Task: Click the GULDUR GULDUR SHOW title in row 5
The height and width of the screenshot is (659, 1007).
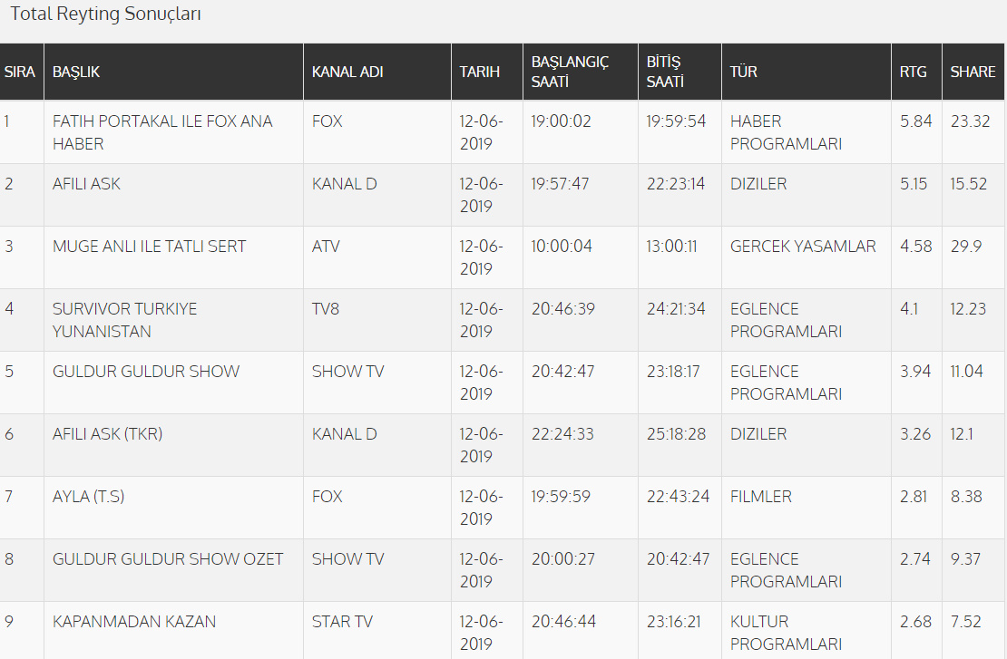Action: (146, 372)
